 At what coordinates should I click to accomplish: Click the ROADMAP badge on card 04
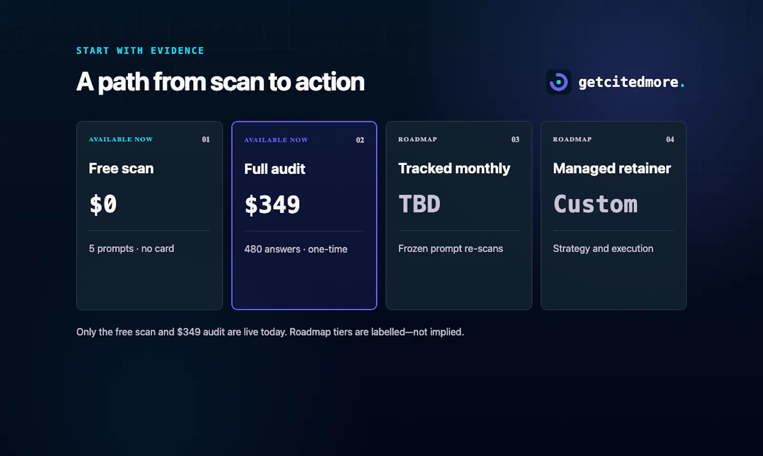pyautogui.click(x=572, y=139)
